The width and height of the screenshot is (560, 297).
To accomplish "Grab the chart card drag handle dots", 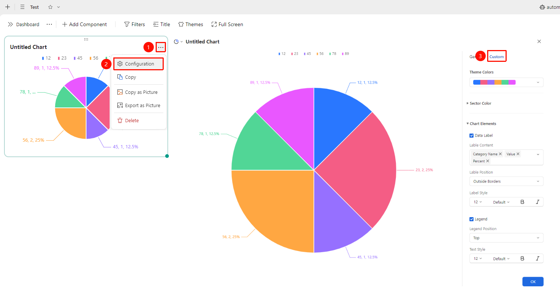I will 86,39.
